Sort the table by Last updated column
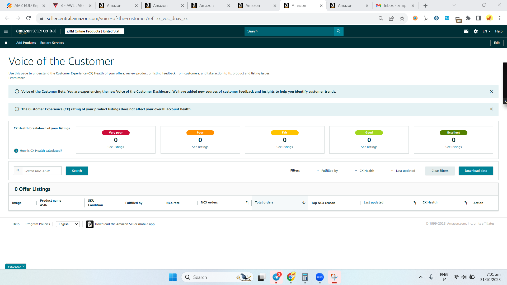 point(415,203)
